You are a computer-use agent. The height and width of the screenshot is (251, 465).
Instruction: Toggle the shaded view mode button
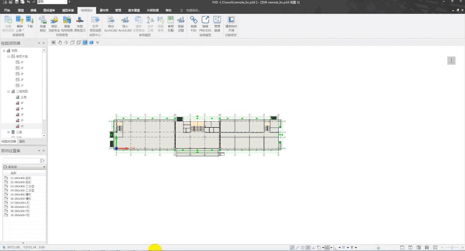[85, 42]
